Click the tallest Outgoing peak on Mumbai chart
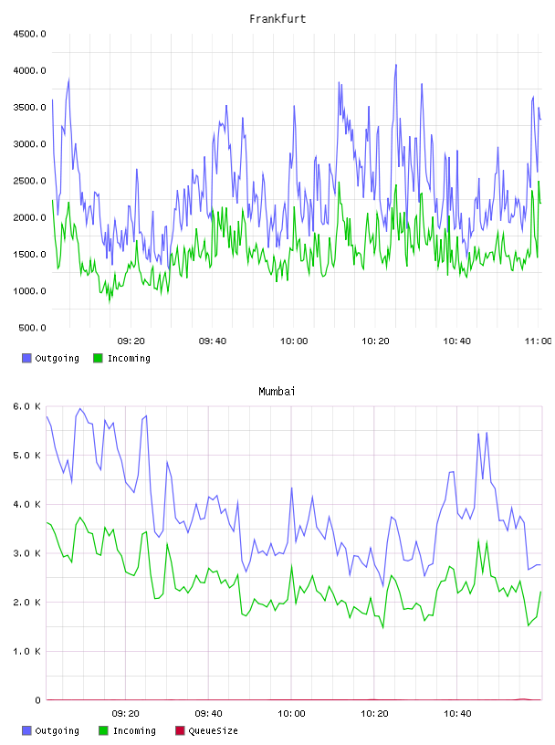 pyautogui.click(x=79, y=409)
